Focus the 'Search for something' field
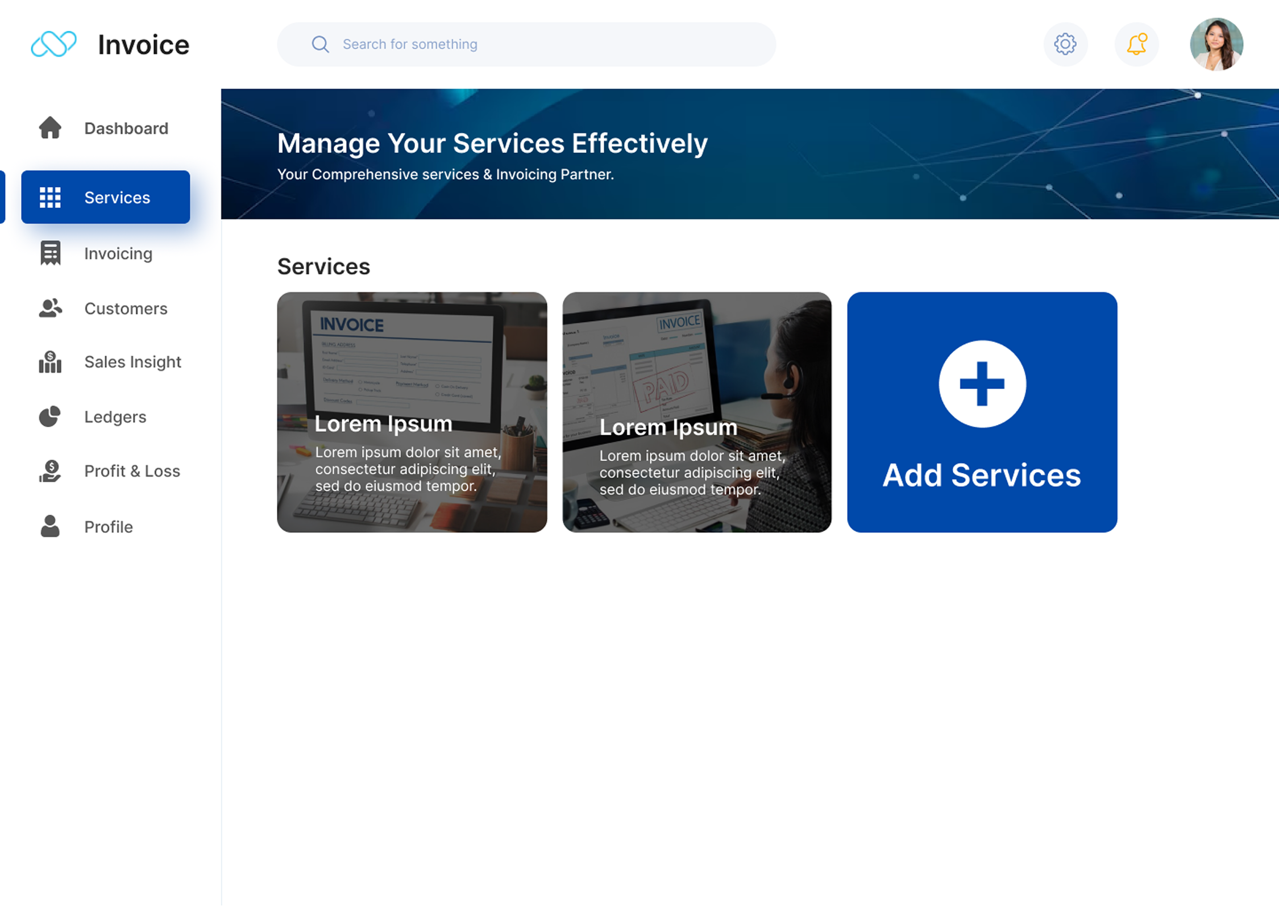This screenshot has width=1279, height=909. 540,44
